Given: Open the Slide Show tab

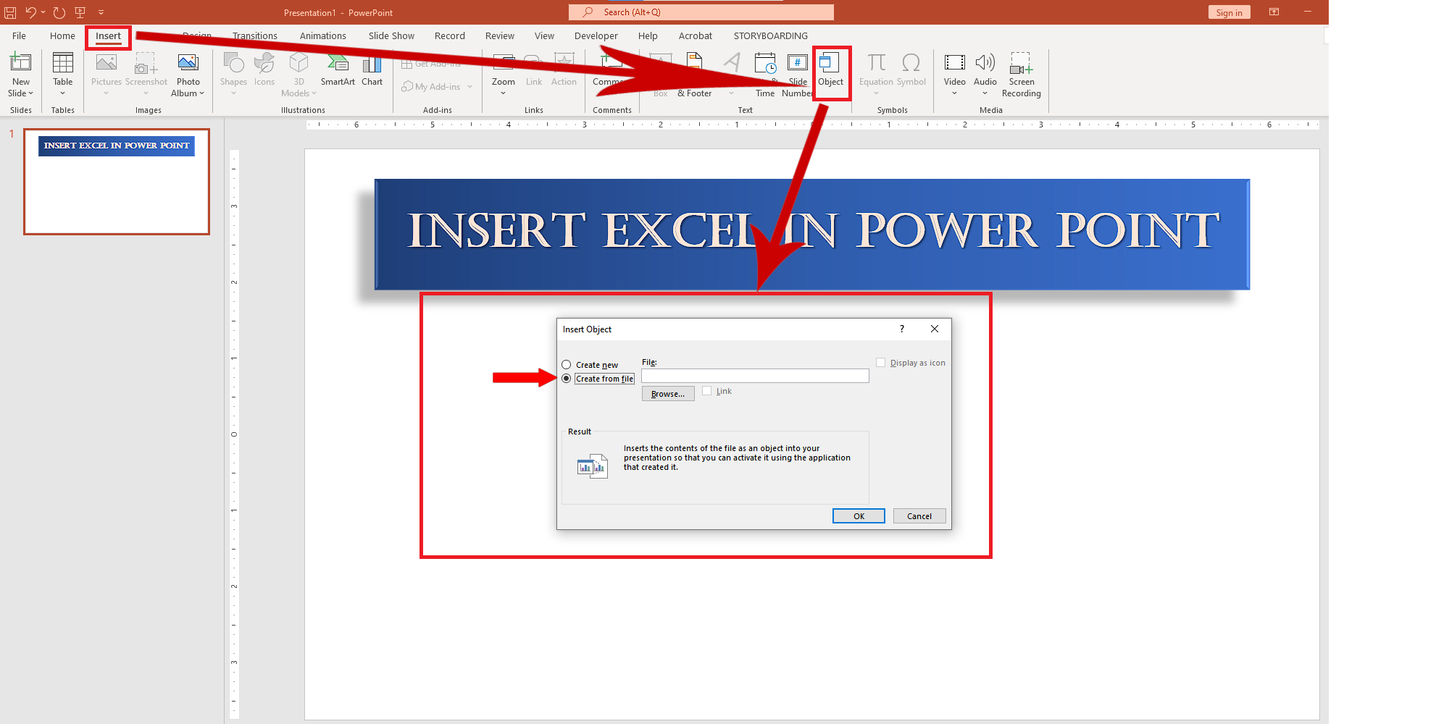Looking at the screenshot, I should pyautogui.click(x=391, y=35).
